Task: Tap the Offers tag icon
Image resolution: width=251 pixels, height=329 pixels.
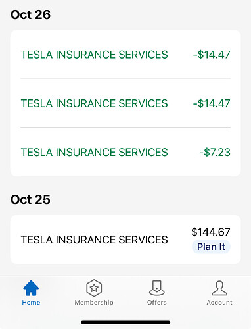Action: click(x=157, y=288)
